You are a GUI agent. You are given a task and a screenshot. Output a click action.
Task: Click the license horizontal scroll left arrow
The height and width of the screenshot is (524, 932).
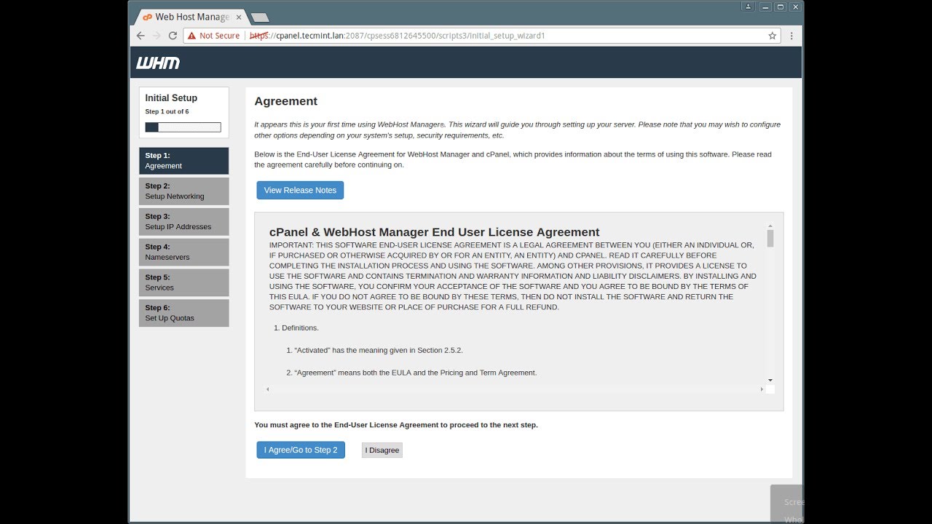point(267,389)
